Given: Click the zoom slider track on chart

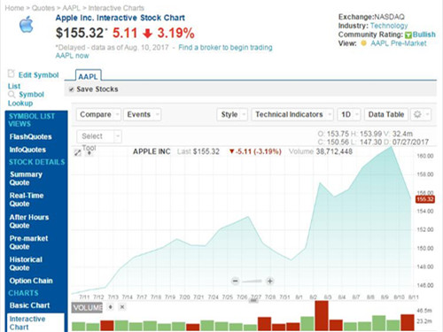Looking at the screenshot, I should (253, 282).
